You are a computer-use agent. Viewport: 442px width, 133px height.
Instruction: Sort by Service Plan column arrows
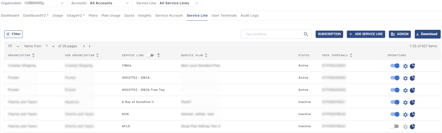point(206,55)
